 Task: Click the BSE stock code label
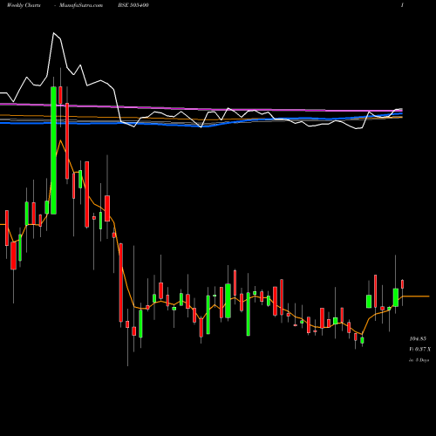click(x=133, y=5)
